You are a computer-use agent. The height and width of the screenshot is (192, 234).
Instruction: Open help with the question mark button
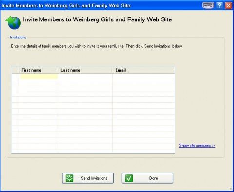(219, 5)
